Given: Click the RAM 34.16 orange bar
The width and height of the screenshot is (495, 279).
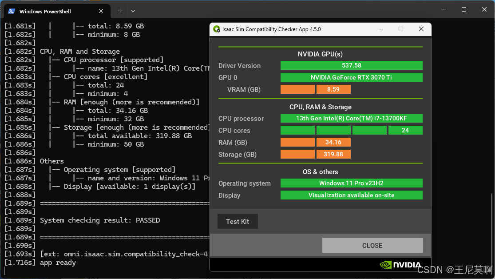Looking at the screenshot, I should click(x=333, y=142).
